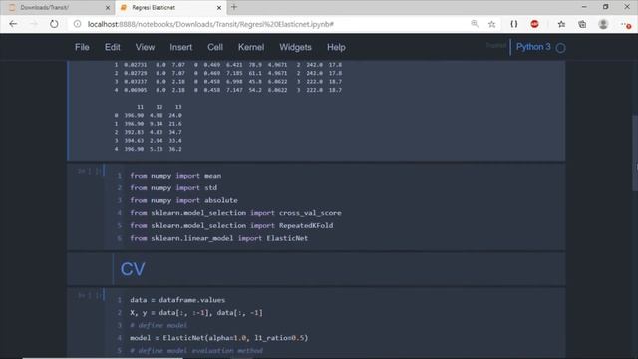638x359 pixels.
Task: Open the red ad blocker extension icon
Action: (x=534, y=24)
